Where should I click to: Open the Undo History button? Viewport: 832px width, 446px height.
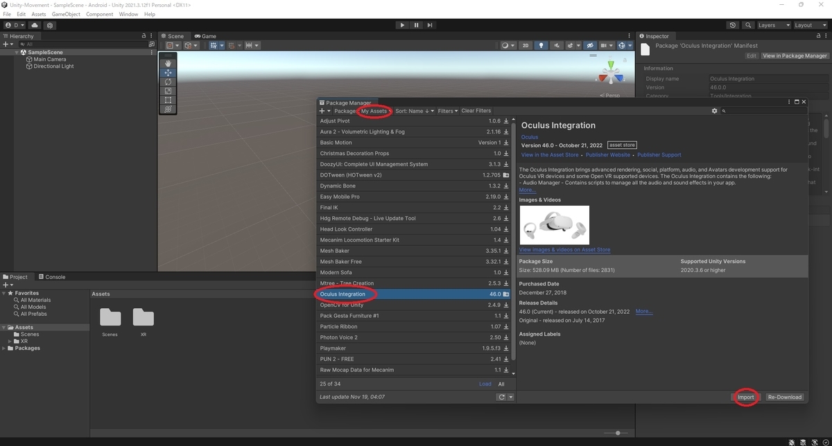click(x=733, y=25)
